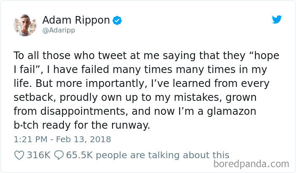The height and width of the screenshot is (173, 296).
Task: Click the boredpanda.com watermark
Action: pos(251,164)
